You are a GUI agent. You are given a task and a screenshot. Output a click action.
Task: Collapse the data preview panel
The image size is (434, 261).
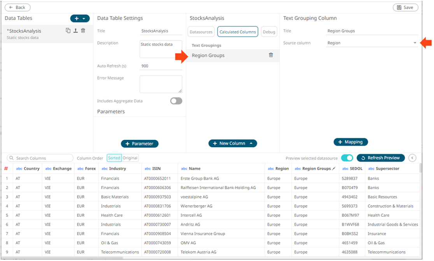click(x=413, y=158)
